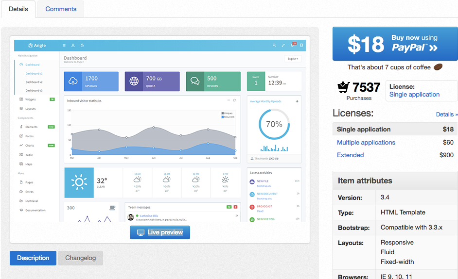This screenshot has height=279, width=458.
Task: Open Layouts in preview sidebar
Action: [30, 109]
